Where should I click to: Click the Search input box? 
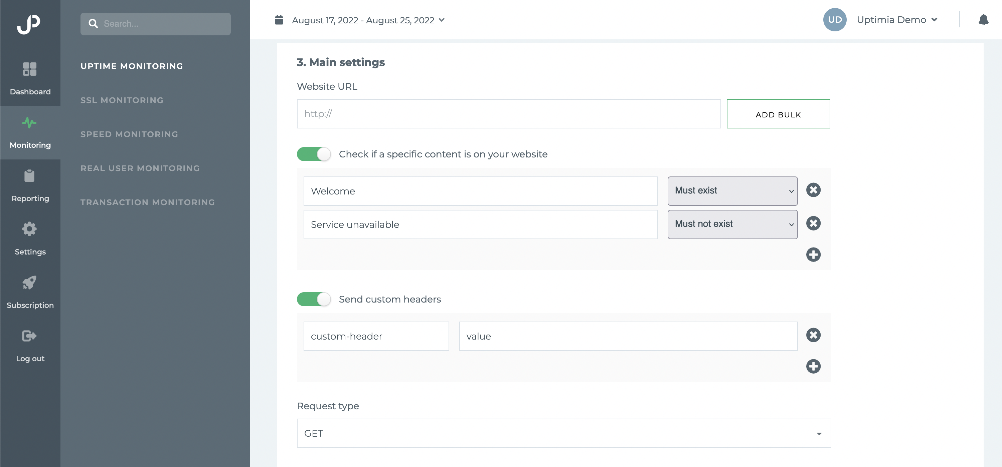tap(156, 24)
